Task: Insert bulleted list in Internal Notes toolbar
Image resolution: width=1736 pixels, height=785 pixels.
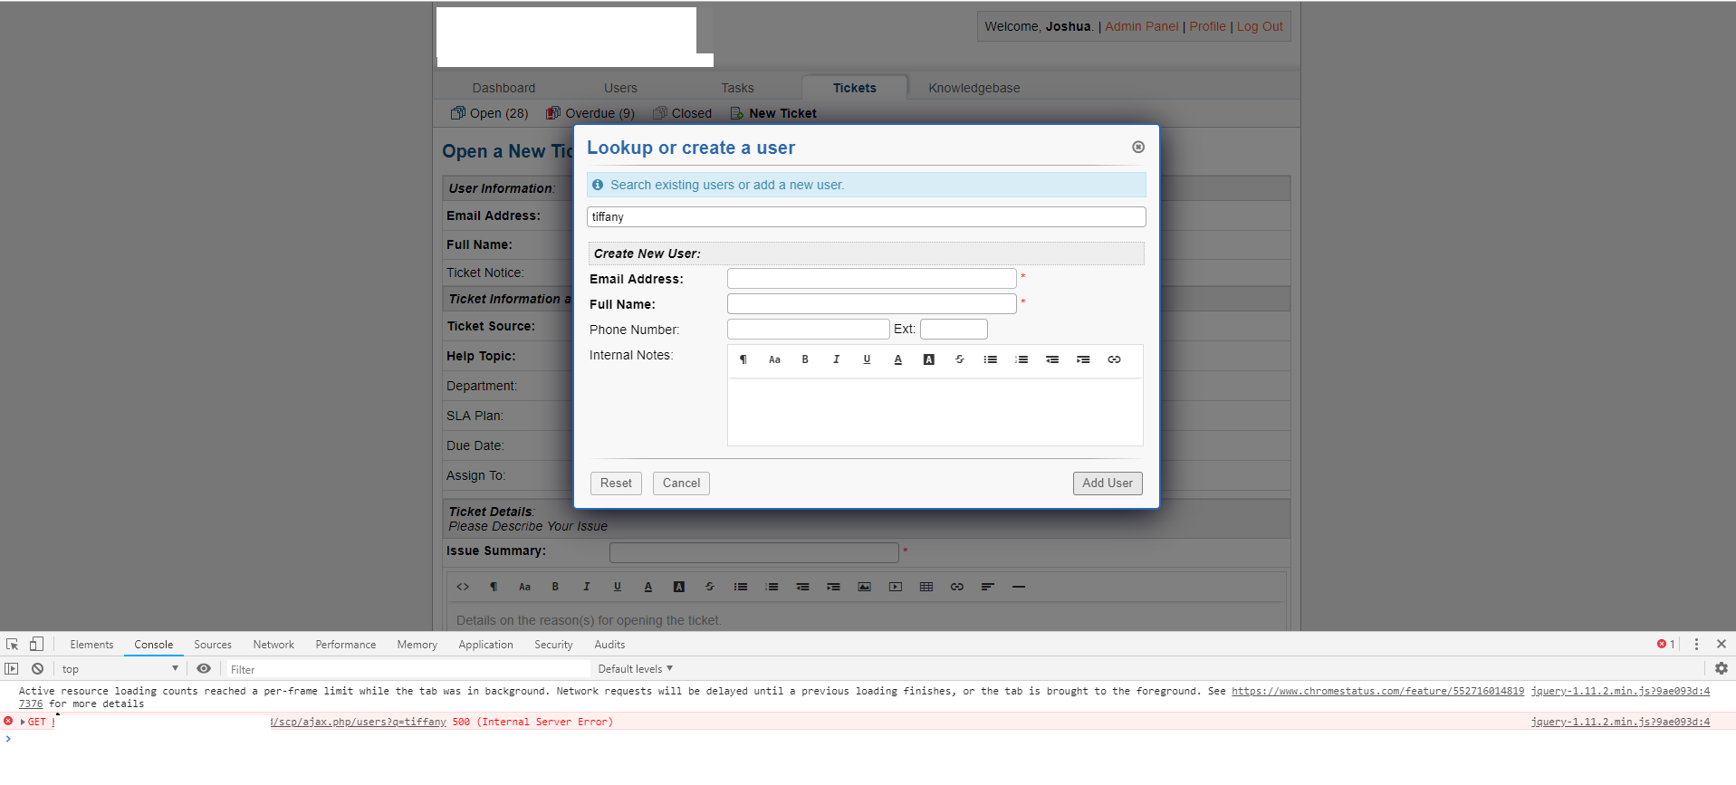Action: [x=991, y=359]
